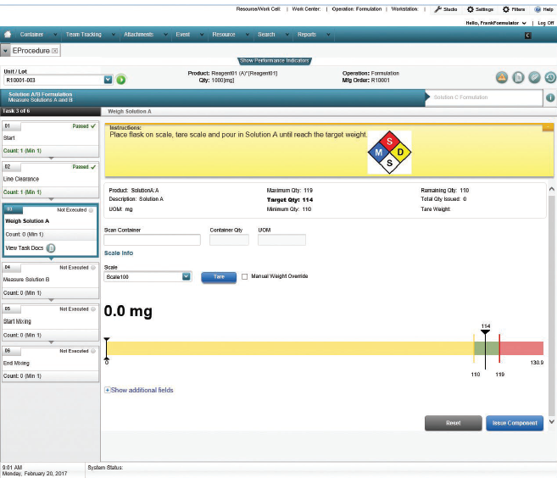This screenshot has width=557, height=478.
Task: Click in Scan Container input field
Action: pyautogui.click(x=153, y=240)
